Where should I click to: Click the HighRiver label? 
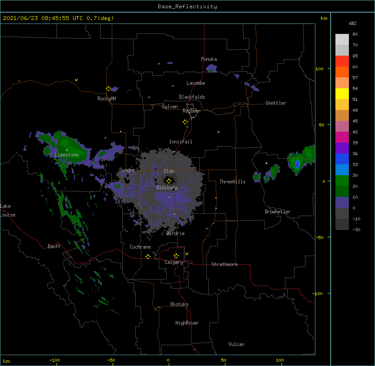(187, 323)
